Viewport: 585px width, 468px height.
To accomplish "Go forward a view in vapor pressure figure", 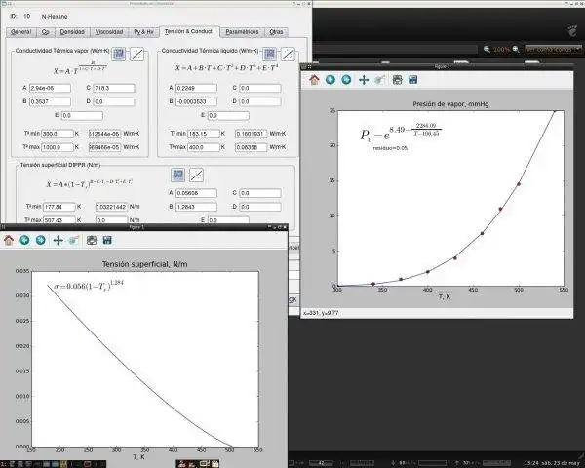I will coord(346,80).
